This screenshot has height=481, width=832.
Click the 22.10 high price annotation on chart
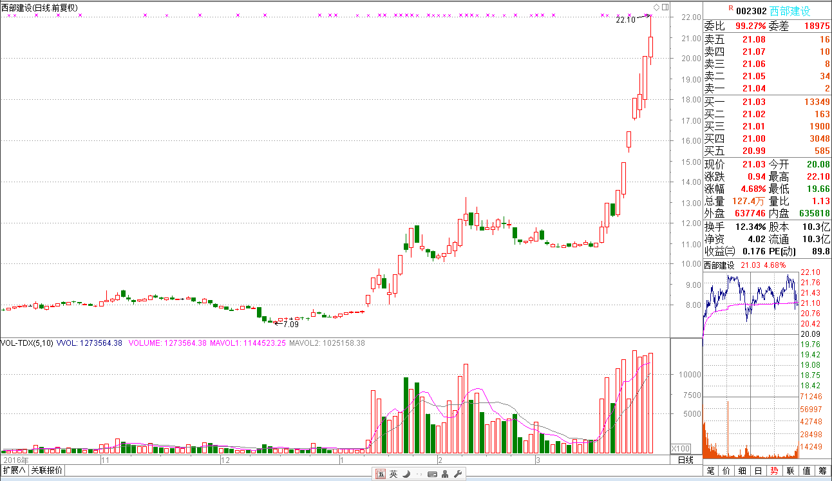coord(625,20)
